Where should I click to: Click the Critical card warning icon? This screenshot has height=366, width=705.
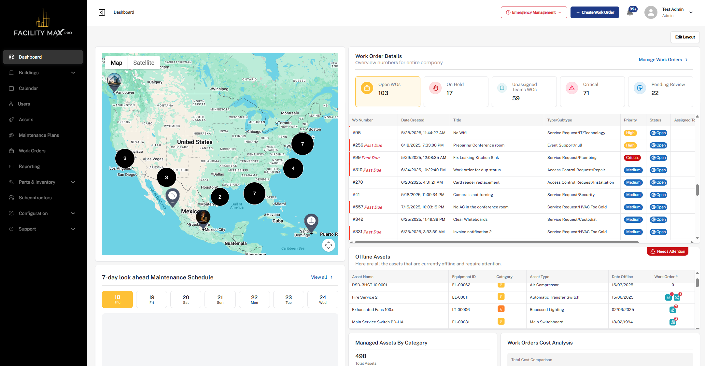click(x=572, y=88)
